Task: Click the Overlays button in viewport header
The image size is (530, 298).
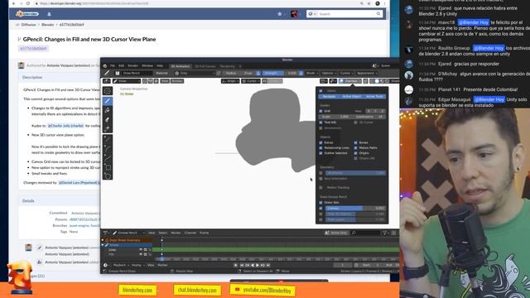Action: (350, 81)
